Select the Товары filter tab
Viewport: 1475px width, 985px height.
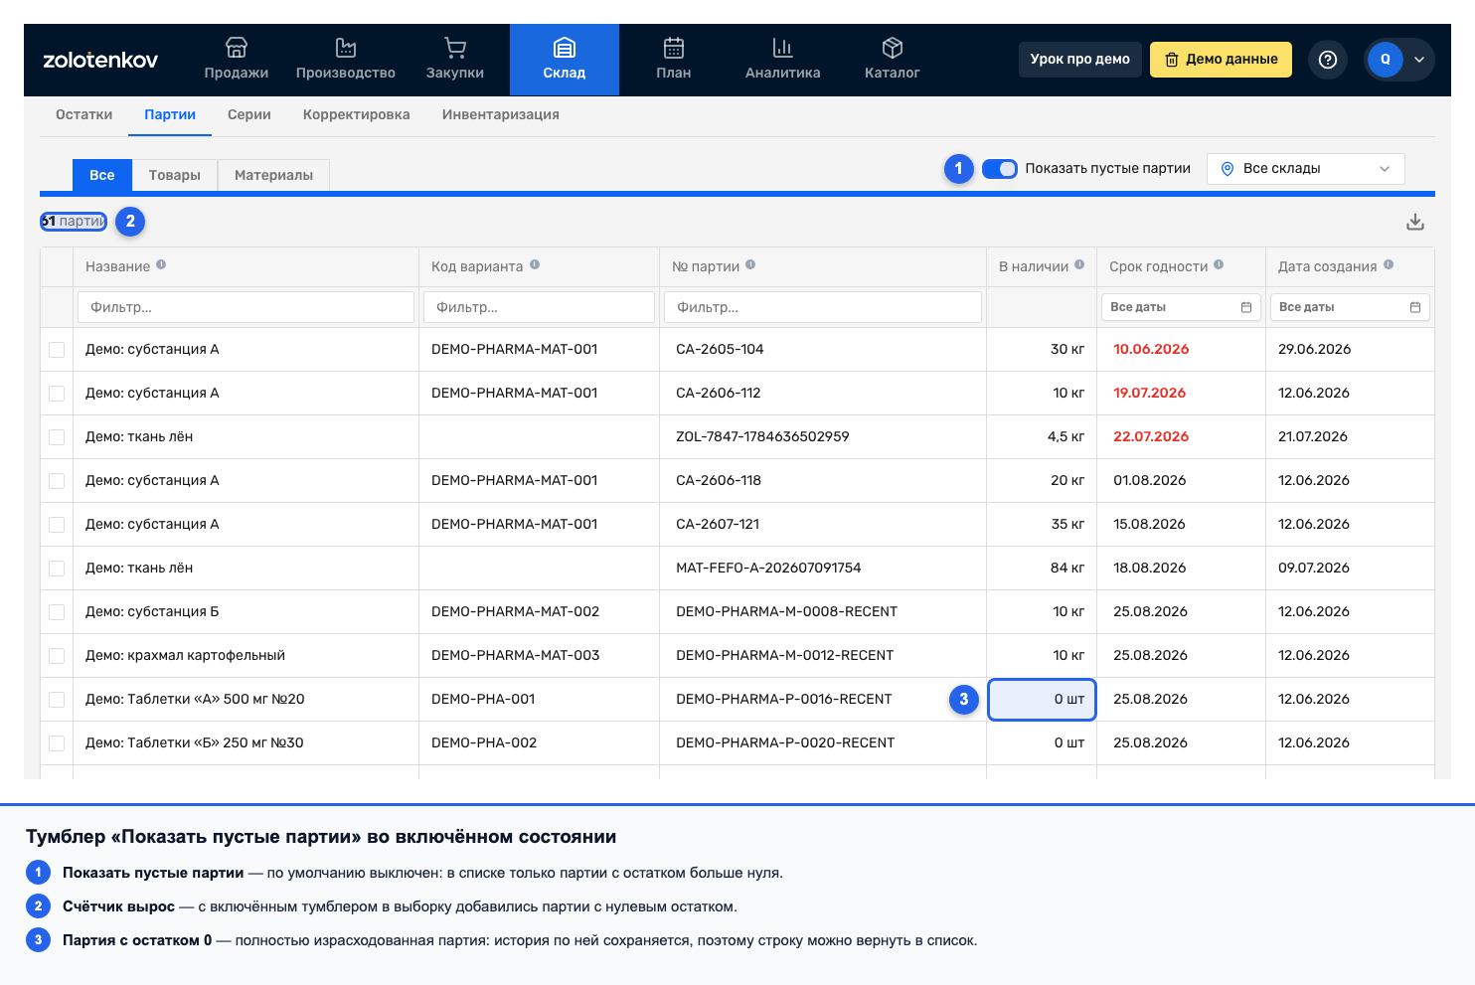tap(175, 175)
